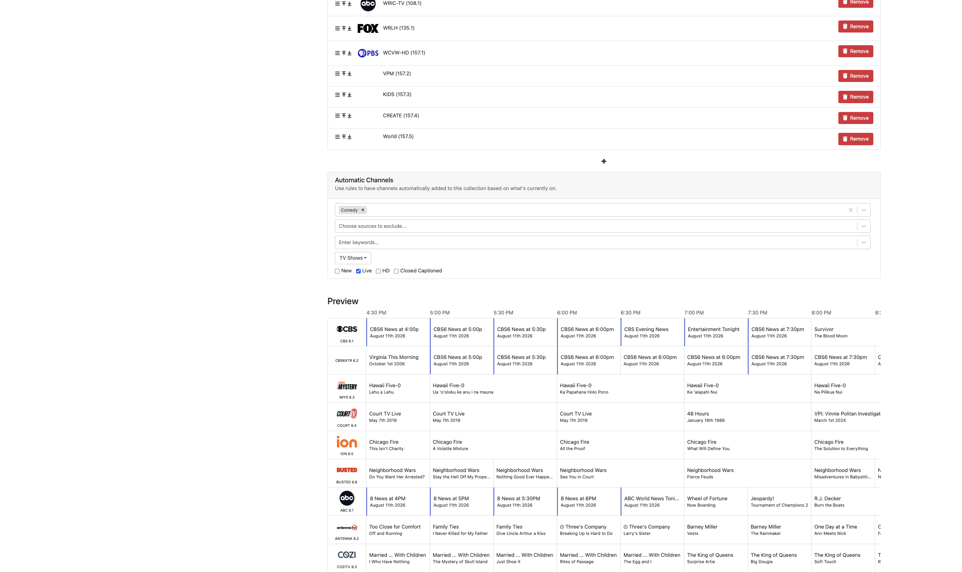Select 48 Hours on Court TV
This screenshot has width=962, height=572.
click(747, 417)
